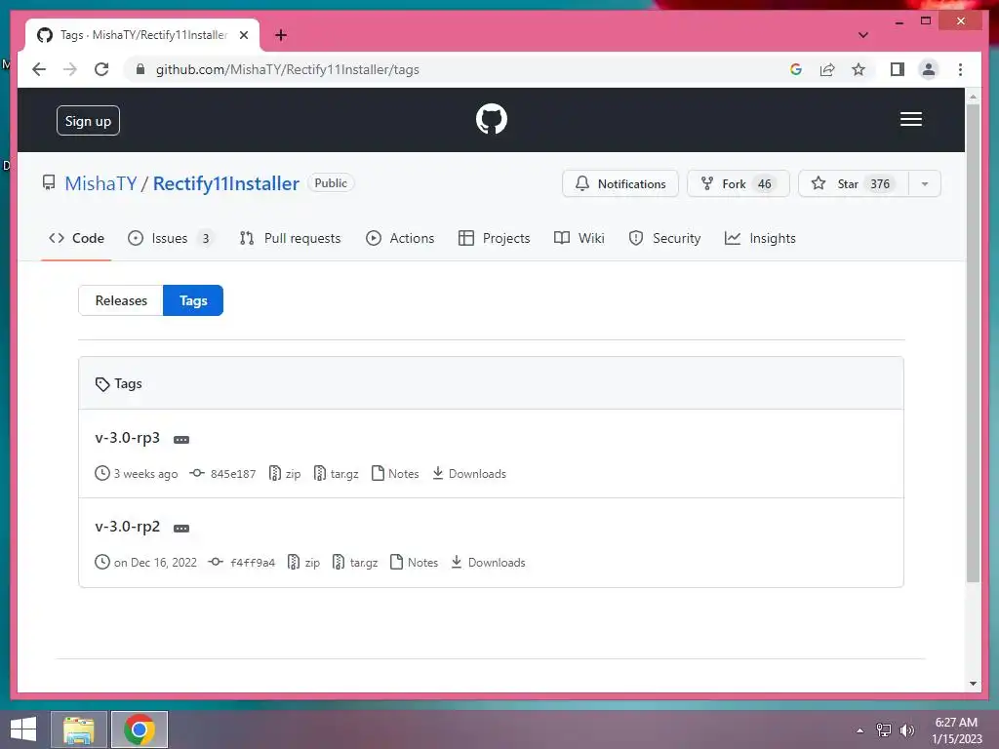The width and height of the screenshot is (999, 749).
Task: Open Downloads for v-3.0-rp3
Action: click(469, 474)
